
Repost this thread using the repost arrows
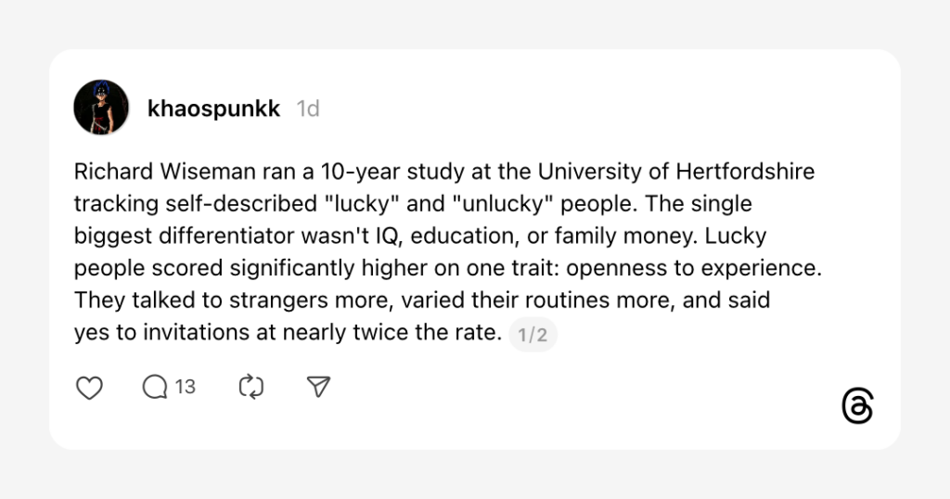coord(251,387)
